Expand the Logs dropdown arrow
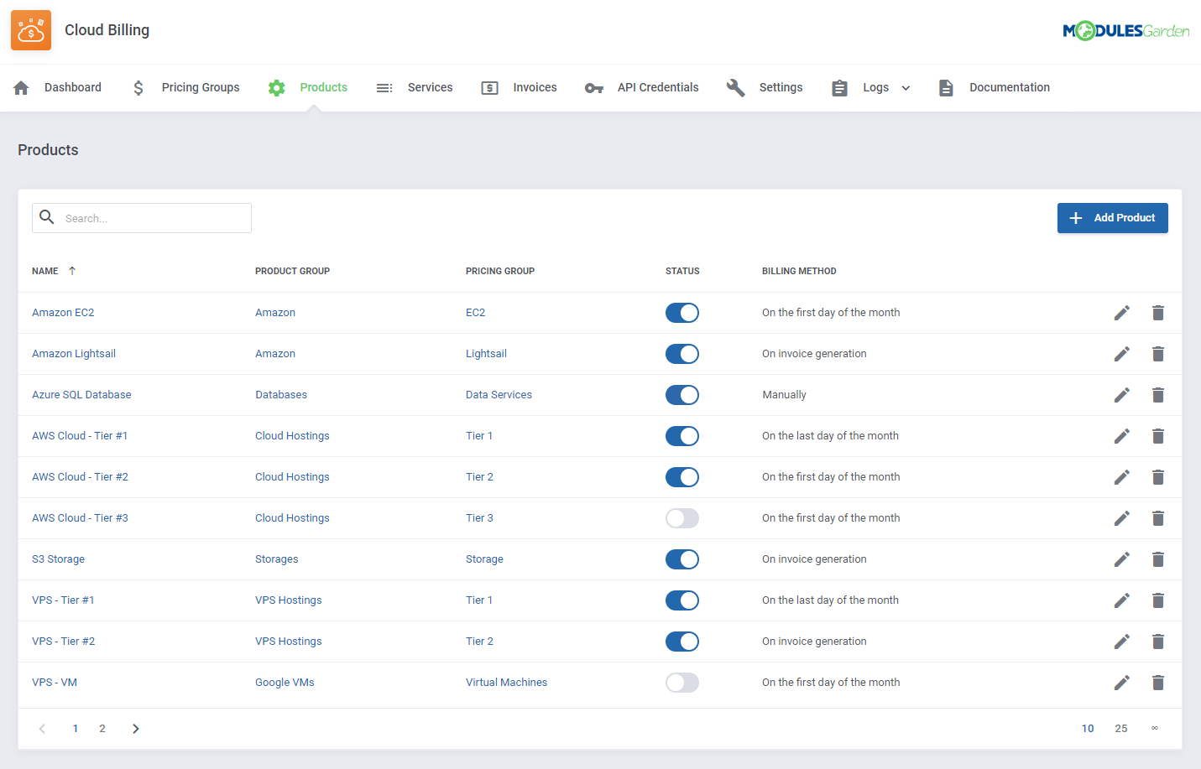 tap(906, 88)
